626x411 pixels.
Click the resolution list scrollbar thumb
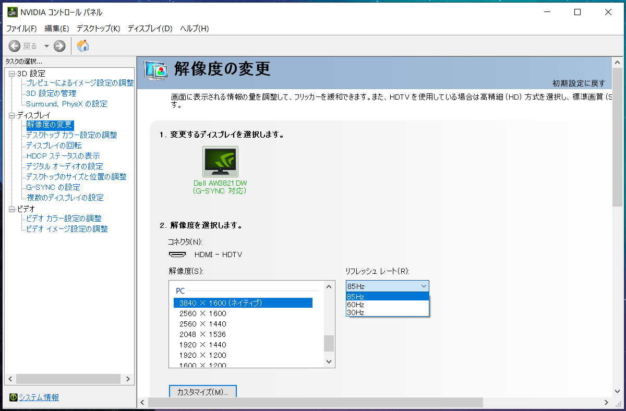pyautogui.click(x=329, y=343)
